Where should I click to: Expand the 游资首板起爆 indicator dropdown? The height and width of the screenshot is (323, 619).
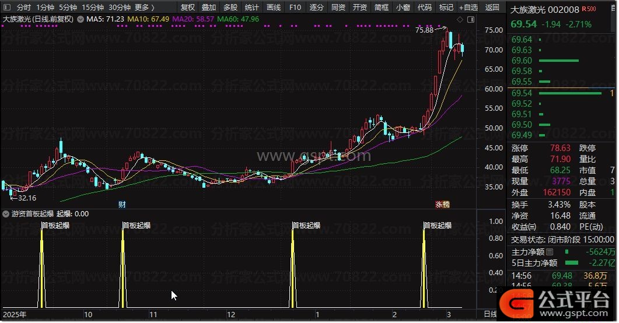point(6,214)
